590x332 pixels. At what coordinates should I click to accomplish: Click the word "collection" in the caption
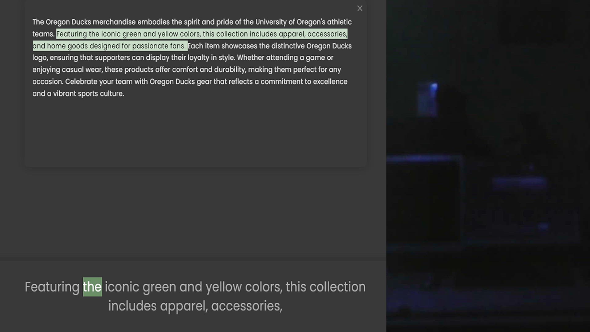coord(337,287)
